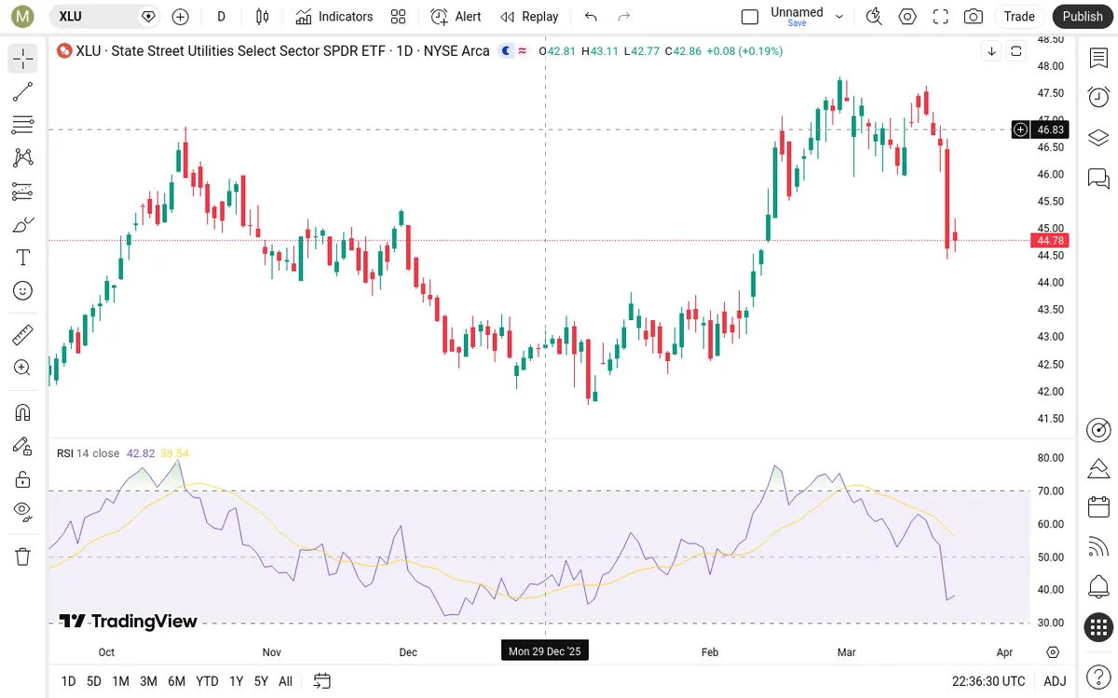Click the RSI 14 close legend
1118x698 pixels.
point(89,453)
